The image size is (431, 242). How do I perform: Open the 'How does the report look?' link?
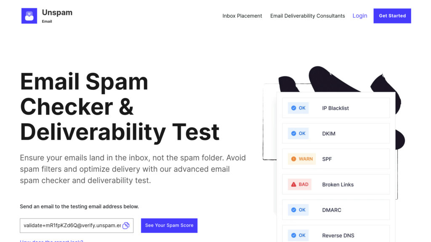pyautogui.click(x=51, y=241)
